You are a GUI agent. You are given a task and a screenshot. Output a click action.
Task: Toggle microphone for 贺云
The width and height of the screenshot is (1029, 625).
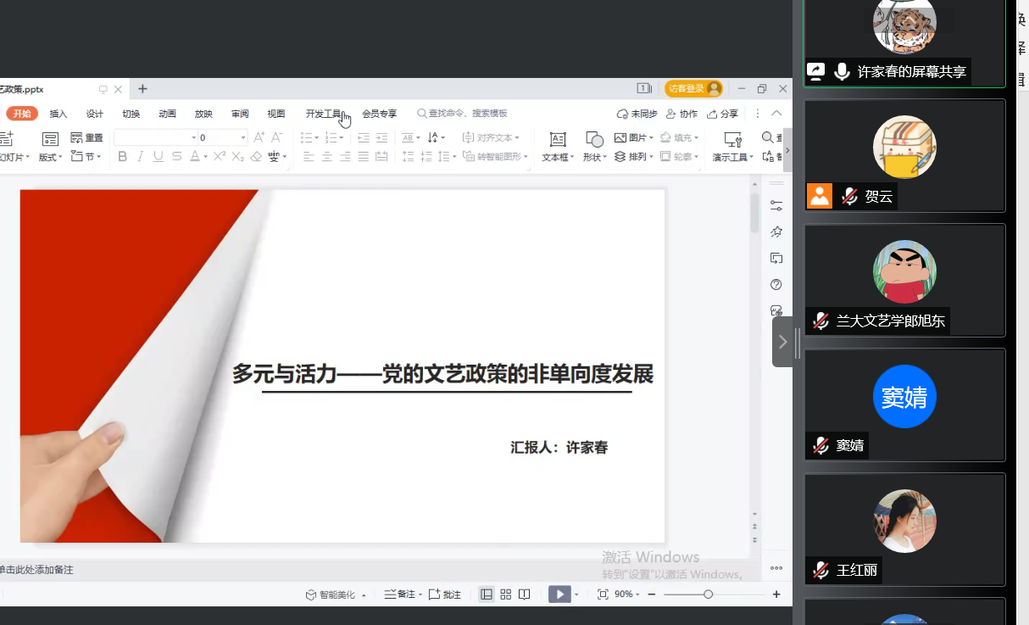click(x=849, y=197)
